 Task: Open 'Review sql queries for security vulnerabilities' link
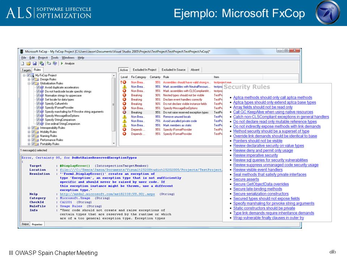click(x=270, y=160)
